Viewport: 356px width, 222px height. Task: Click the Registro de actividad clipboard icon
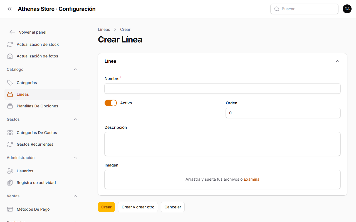point(10,183)
